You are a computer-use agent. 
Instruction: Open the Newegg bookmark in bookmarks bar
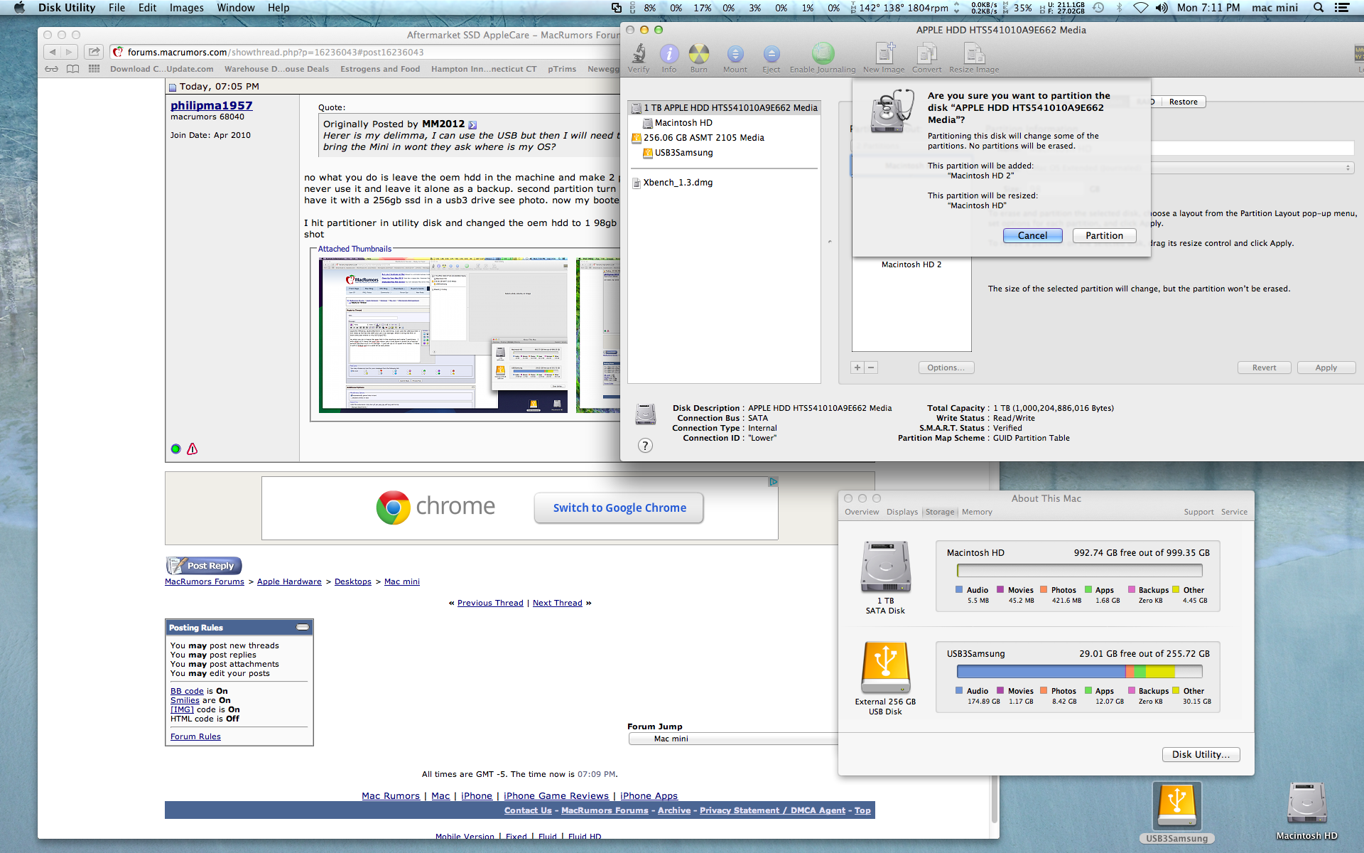point(603,69)
